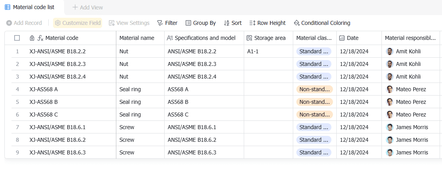Image resolution: width=442 pixels, height=186 pixels.
Task: Click the Filter funnel icon
Action: [x=160, y=23]
